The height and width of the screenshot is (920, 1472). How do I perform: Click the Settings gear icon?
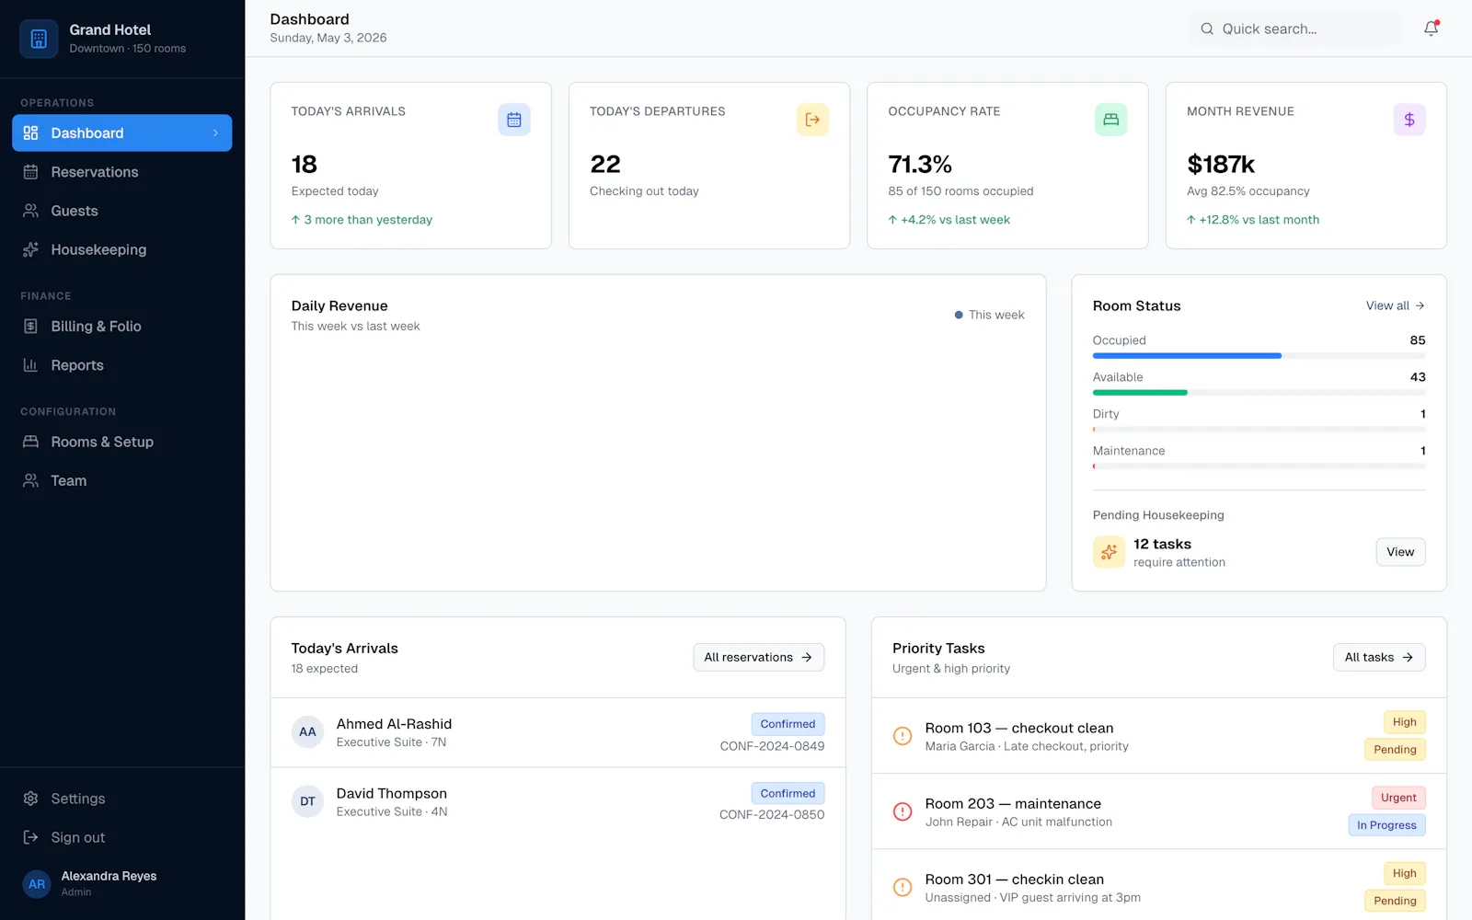coord(30,799)
